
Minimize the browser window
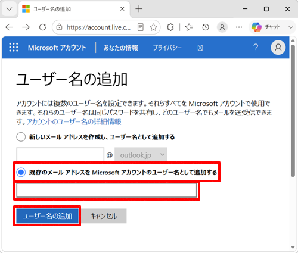coord(245,9)
